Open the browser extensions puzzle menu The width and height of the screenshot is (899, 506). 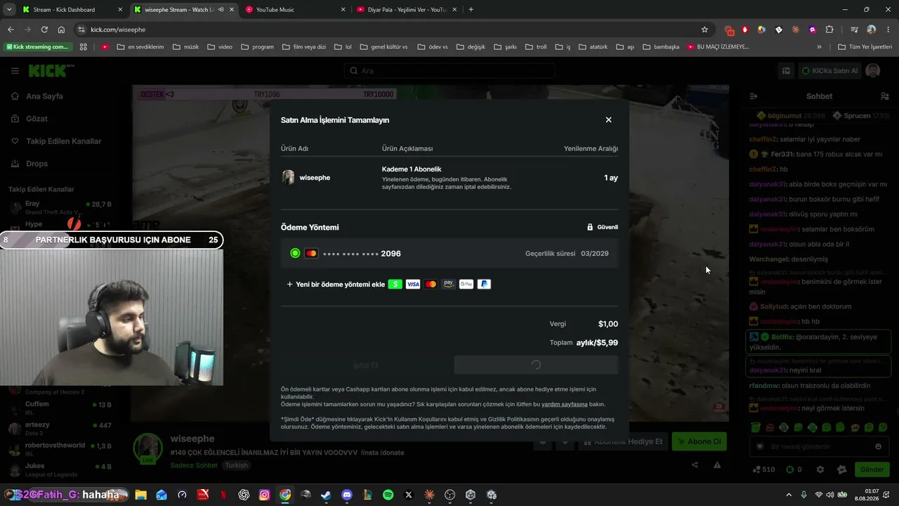coord(829,30)
